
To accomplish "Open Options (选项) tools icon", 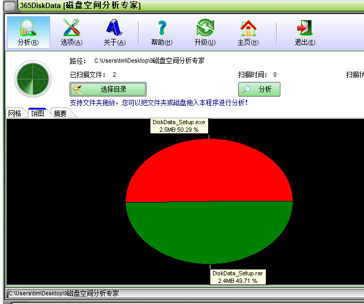I will click(x=71, y=28).
